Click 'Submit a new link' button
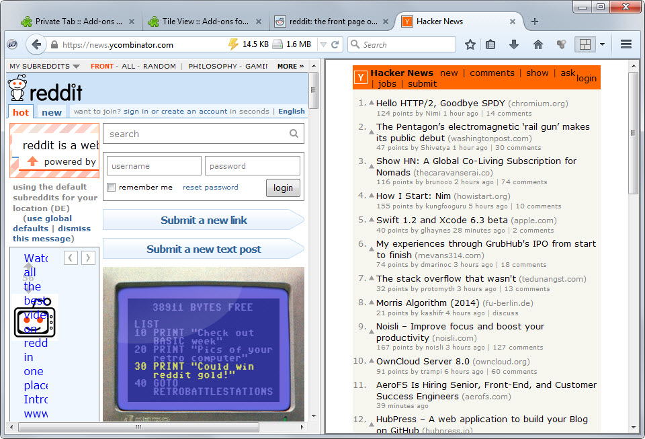 tap(204, 220)
